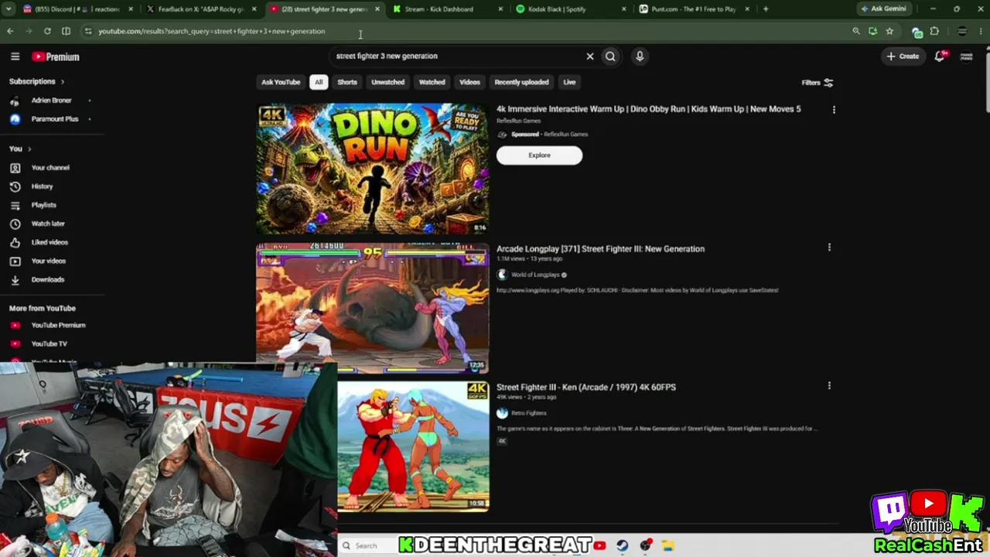Click the Windows taskbar Search box
990x557 pixels.
click(x=367, y=545)
